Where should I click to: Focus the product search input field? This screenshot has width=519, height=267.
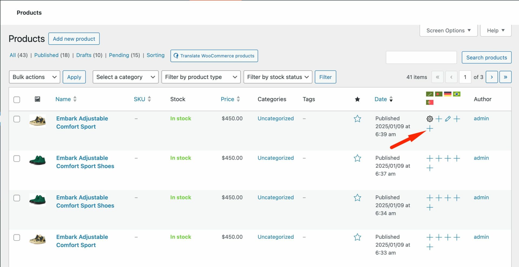(x=421, y=57)
